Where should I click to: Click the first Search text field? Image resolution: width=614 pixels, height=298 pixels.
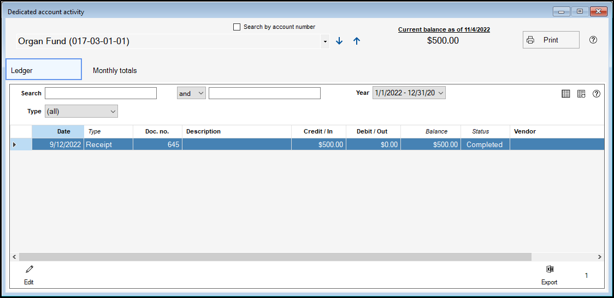tap(101, 93)
